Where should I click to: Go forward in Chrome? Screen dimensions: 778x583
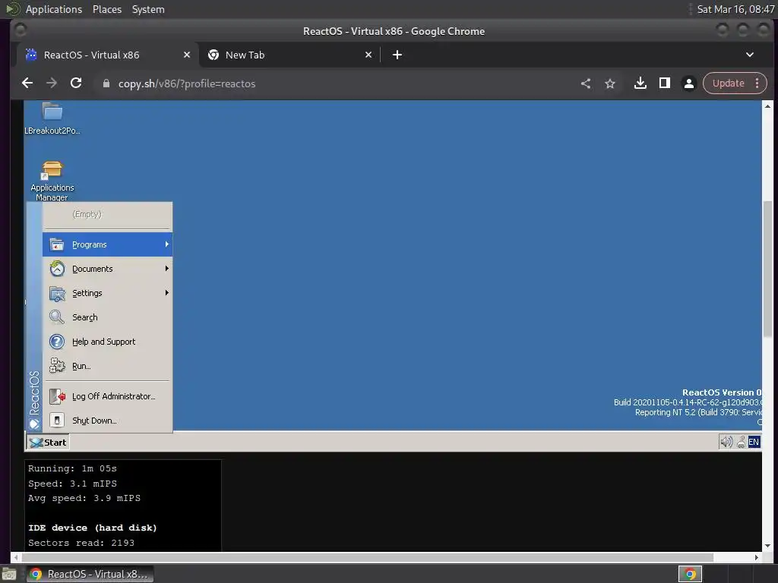[x=52, y=84]
